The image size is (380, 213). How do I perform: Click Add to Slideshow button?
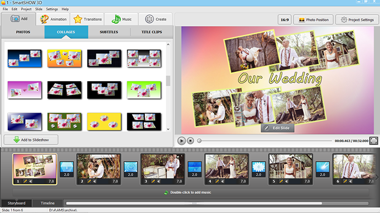click(x=31, y=140)
